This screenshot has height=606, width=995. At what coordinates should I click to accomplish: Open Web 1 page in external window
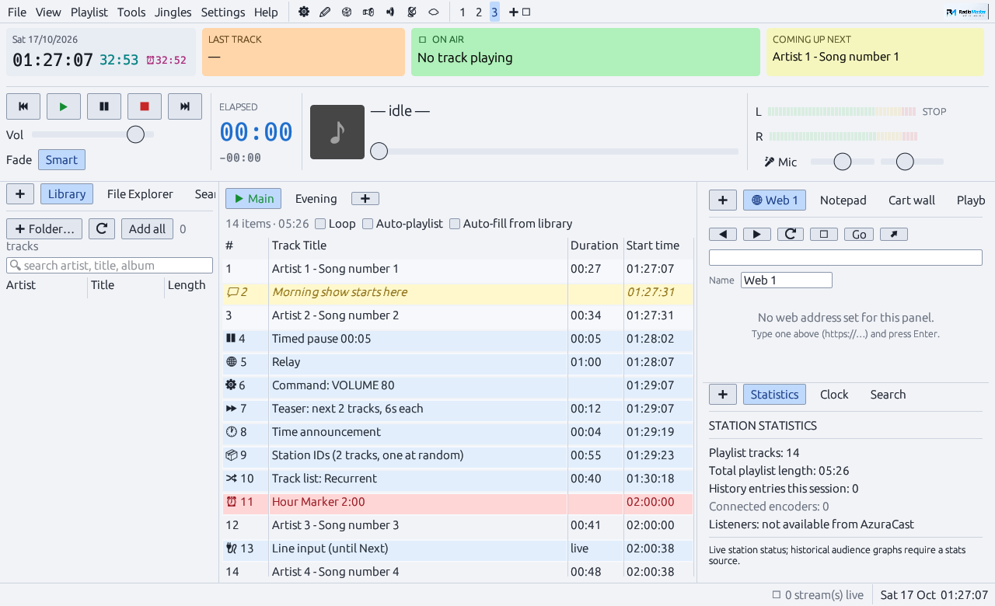coord(894,234)
